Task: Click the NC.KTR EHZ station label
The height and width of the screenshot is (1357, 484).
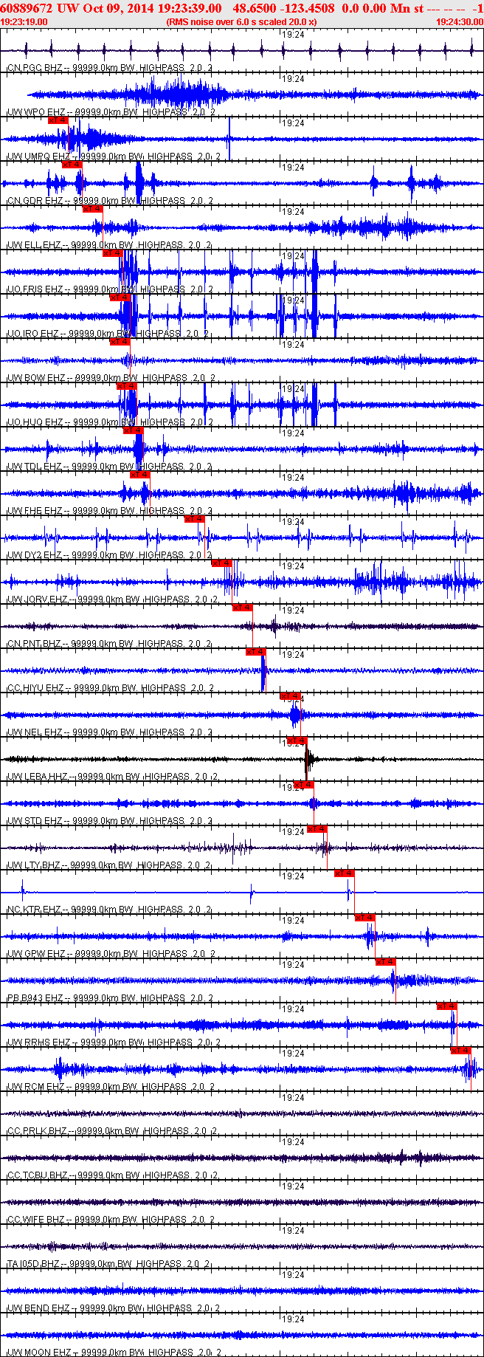Action: click(34, 910)
